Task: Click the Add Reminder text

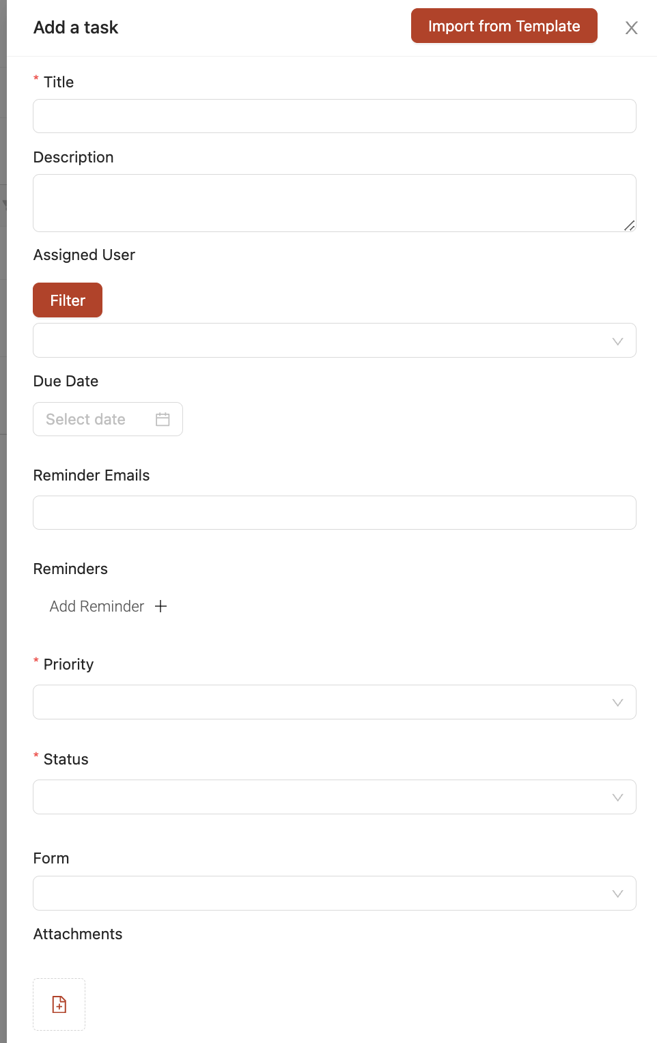Action: click(x=97, y=606)
